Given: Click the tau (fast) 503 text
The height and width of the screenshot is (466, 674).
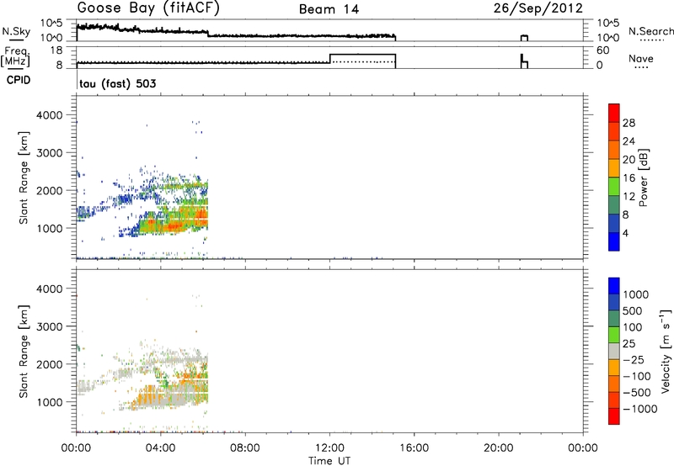Looking at the screenshot, I should [117, 83].
